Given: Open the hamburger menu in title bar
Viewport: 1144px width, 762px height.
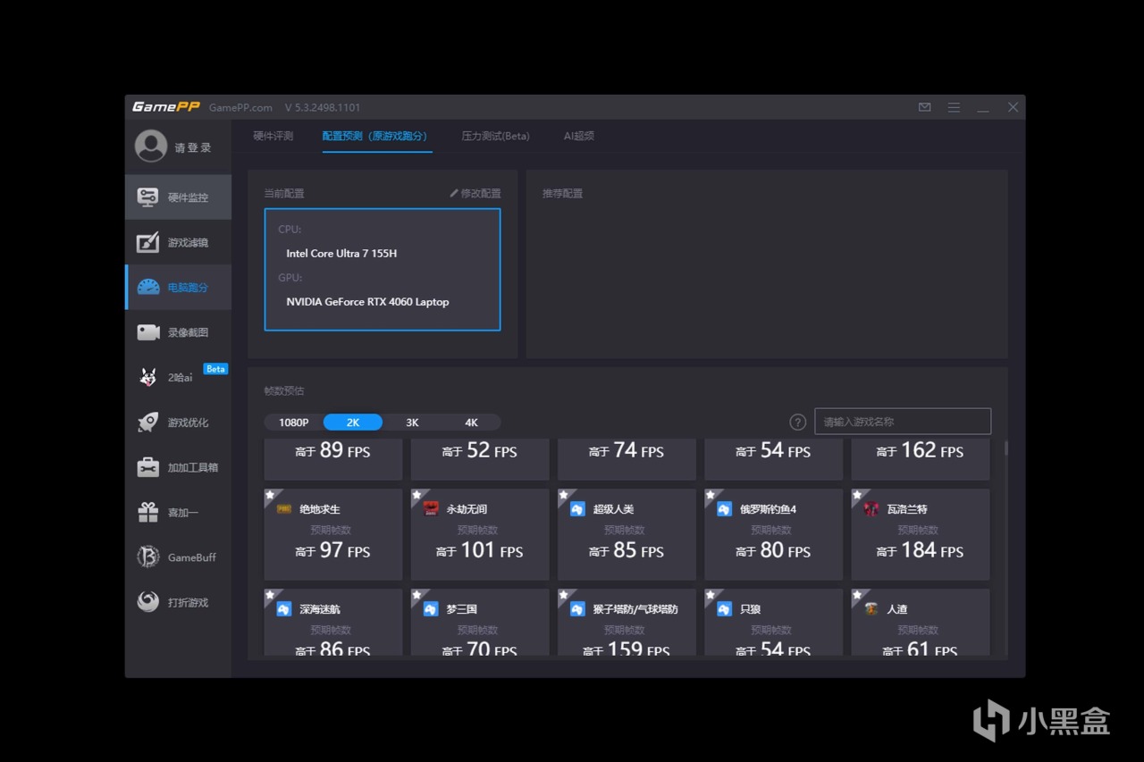Looking at the screenshot, I should [x=954, y=107].
